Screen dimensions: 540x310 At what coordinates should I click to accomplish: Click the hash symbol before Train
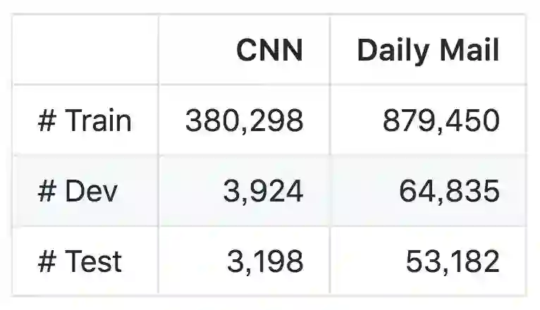coord(47,121)
